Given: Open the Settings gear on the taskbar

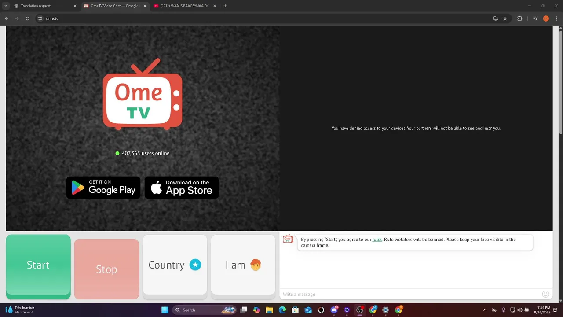Looking at the screenshot, I should (x=386, y=310).
